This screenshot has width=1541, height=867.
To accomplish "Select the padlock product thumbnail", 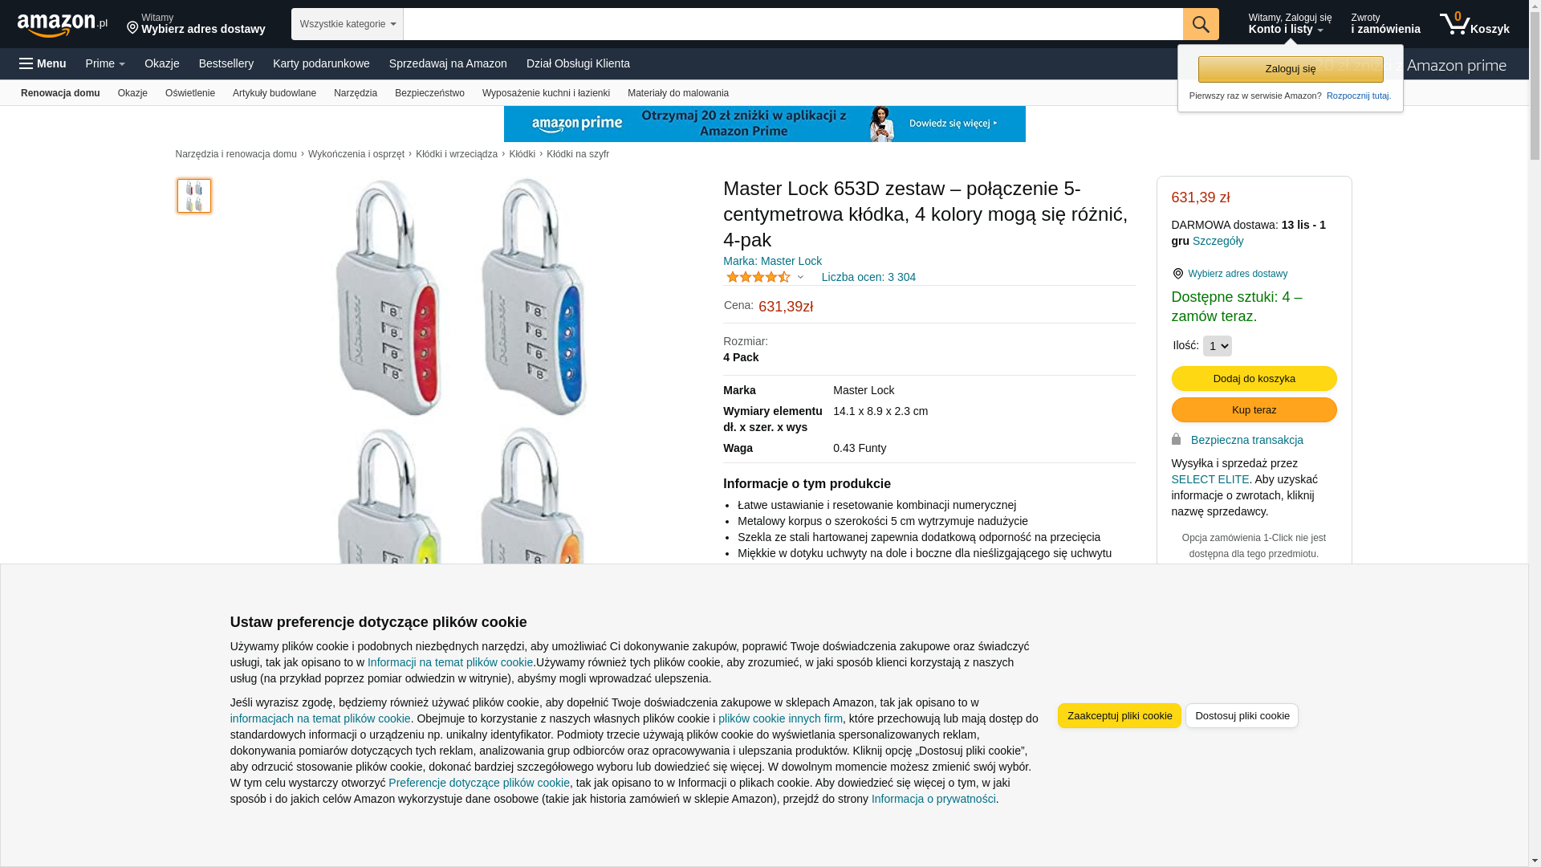I will click(194, 196).
